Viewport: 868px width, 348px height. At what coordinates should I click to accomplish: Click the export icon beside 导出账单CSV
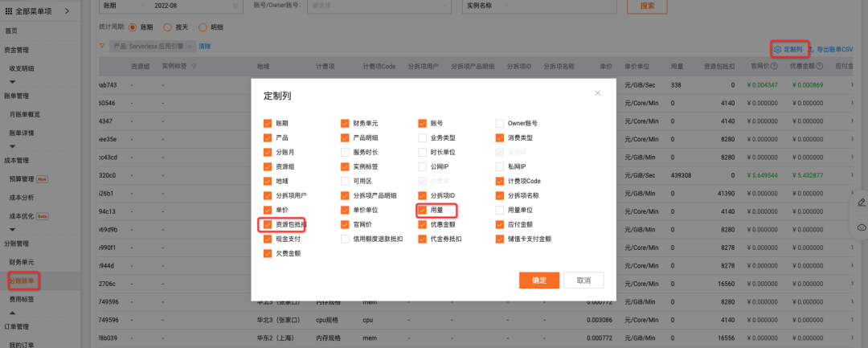(812, 49)
